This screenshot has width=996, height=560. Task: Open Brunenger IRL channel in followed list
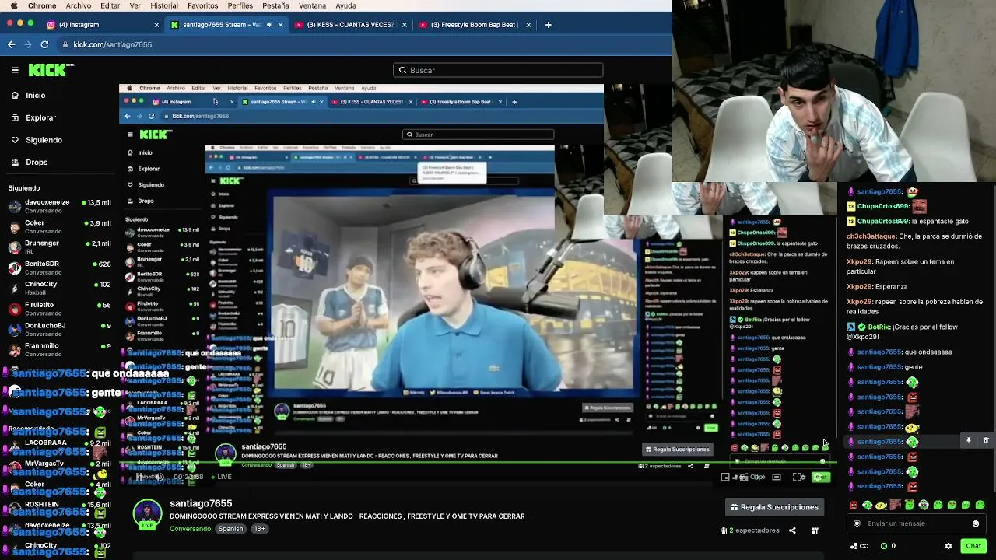(61, 247)
